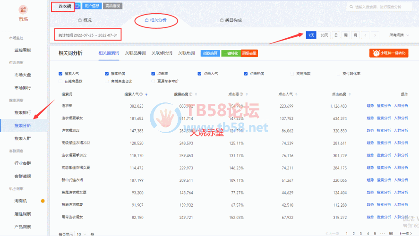Screen dimensions: 419x236
Task: Focus the keyword search input field
Action: click(x=379, y=7)
